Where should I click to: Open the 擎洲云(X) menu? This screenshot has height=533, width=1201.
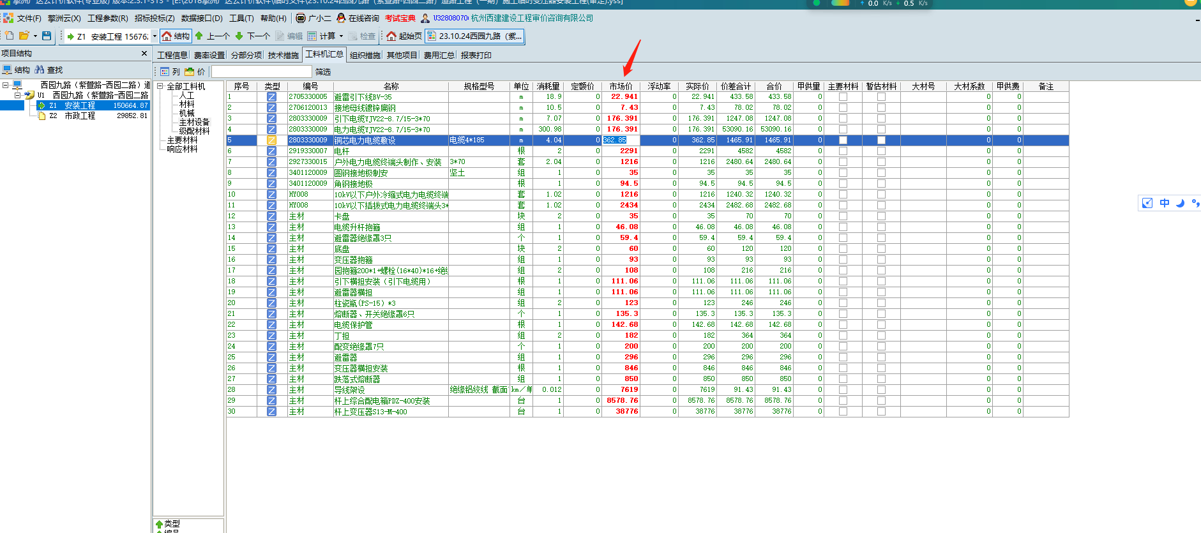point(64,19)
